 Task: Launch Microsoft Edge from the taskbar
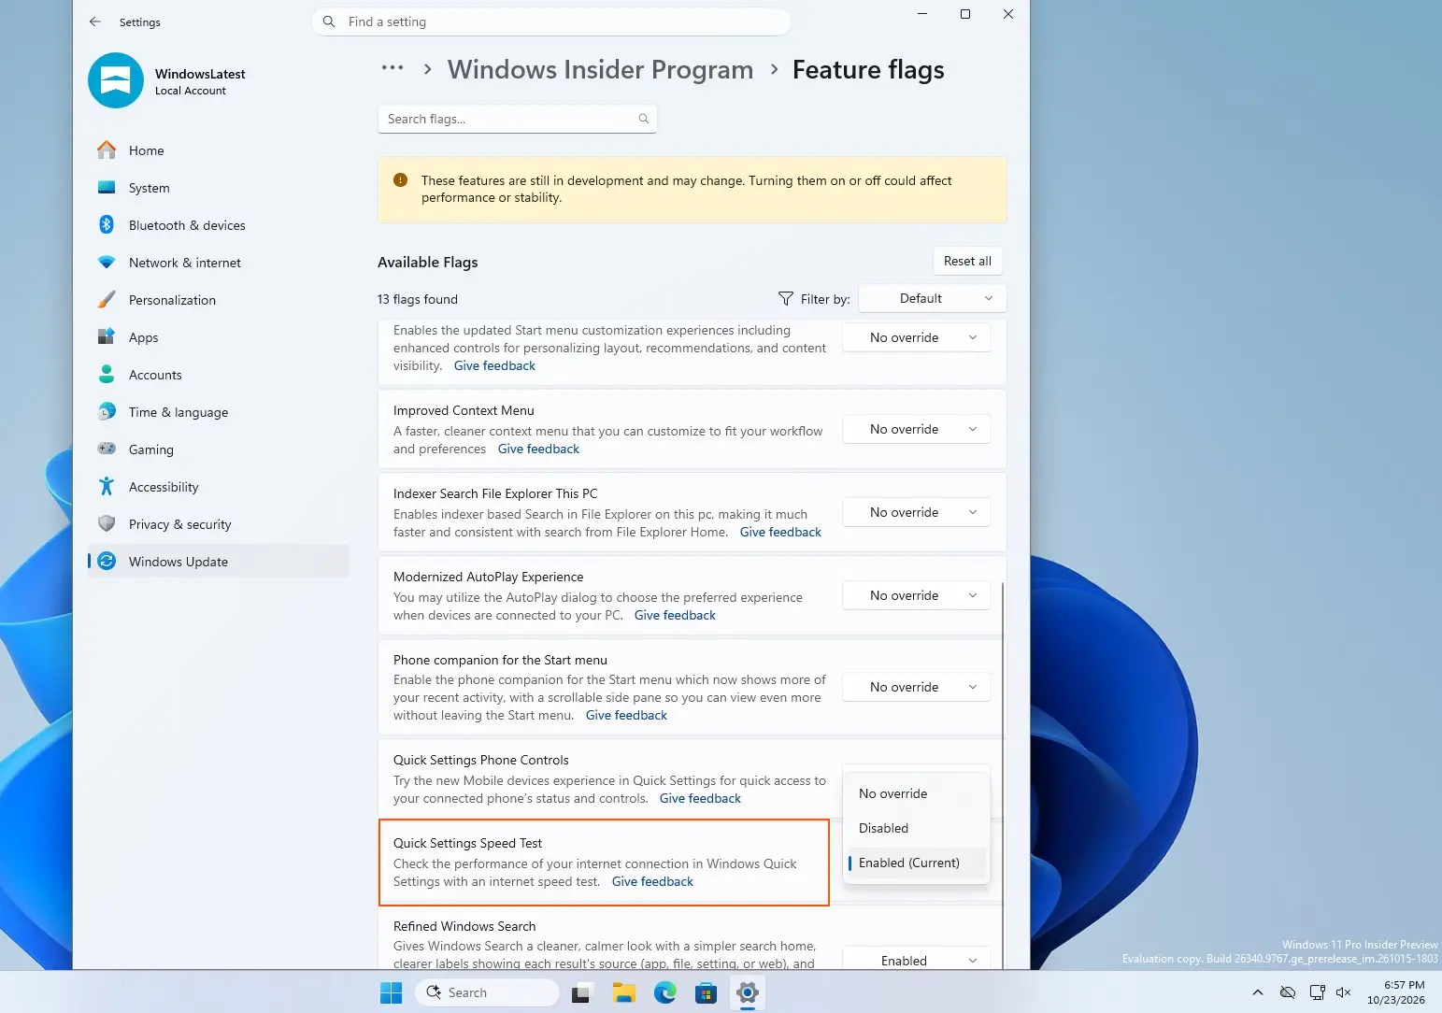(x=664, y=992)
